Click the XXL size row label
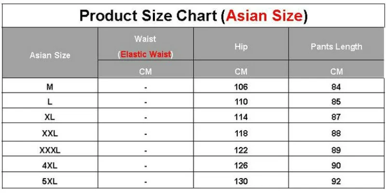Image resolution: width=386 pixels, height=194 pixels. 50,133
